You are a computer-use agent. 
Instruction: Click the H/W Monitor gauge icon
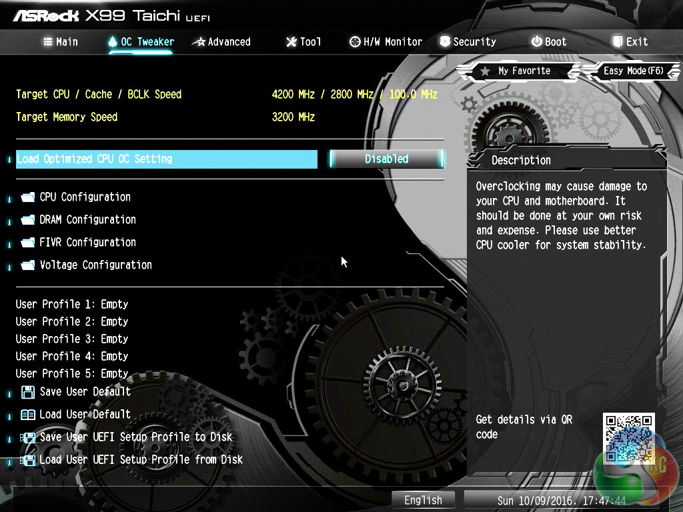(x=355, y=42)
